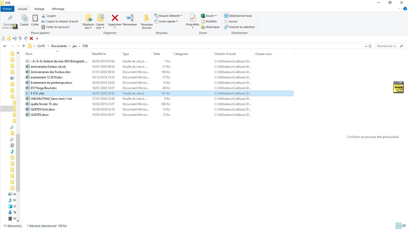Image resolution: width=408 pixels, height=229 pixels.
Task: Open Propriétés of the selected file
Action: 193,18
